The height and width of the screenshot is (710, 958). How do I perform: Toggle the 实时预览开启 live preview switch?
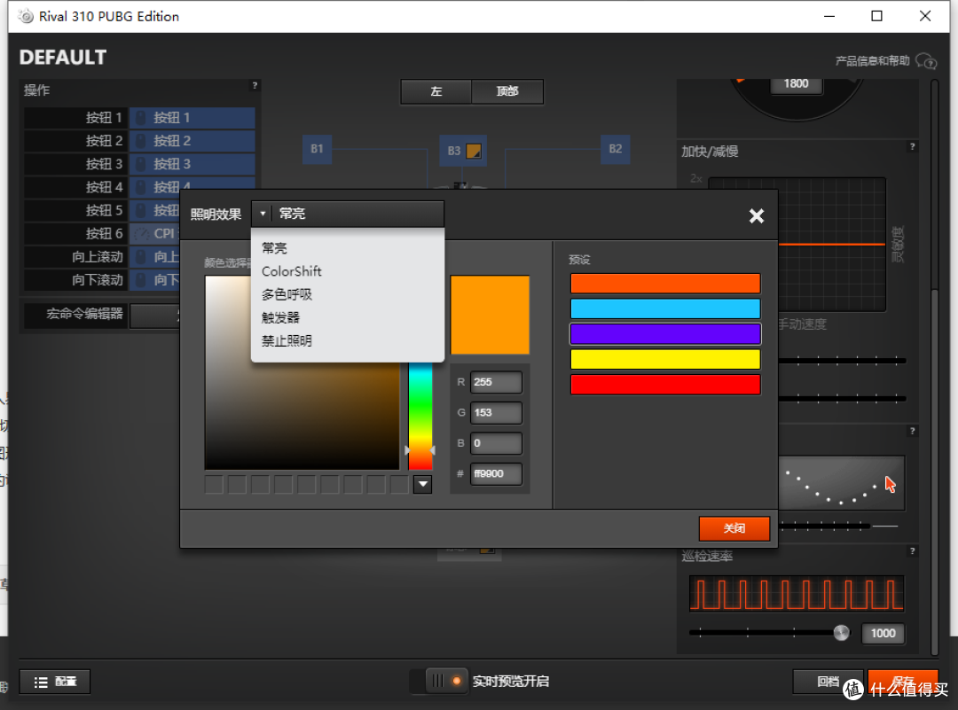point(439,681)
